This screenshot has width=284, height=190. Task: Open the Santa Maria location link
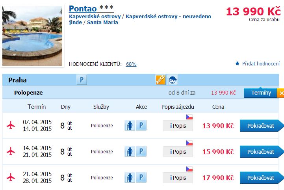click(x=102, y=22)
